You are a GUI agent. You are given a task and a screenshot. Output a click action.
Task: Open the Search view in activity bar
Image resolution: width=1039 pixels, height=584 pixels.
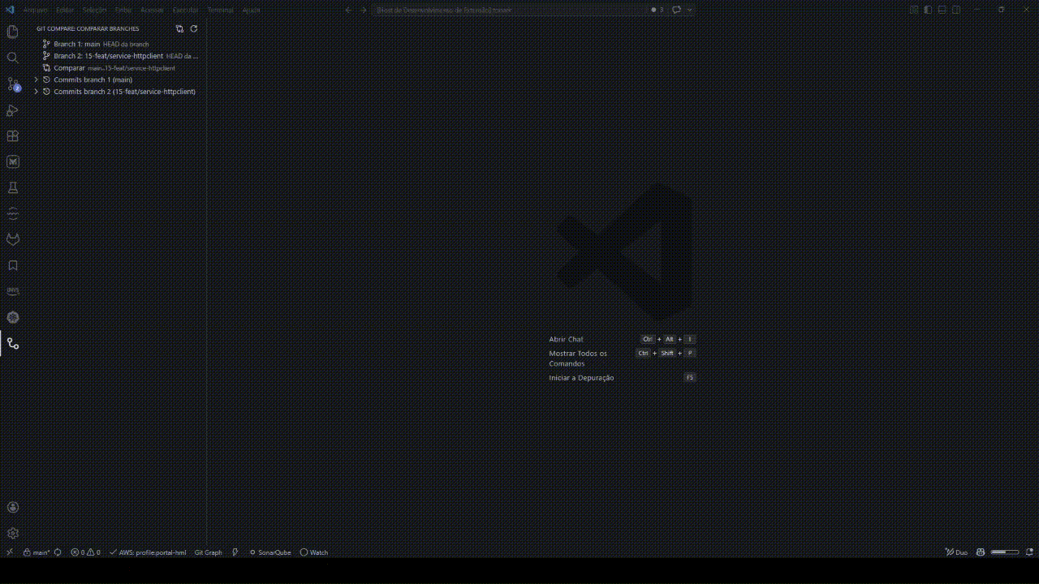pos(12,58)
